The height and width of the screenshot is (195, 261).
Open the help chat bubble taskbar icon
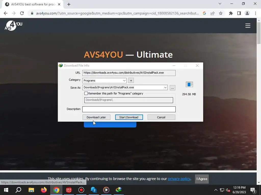94,190
